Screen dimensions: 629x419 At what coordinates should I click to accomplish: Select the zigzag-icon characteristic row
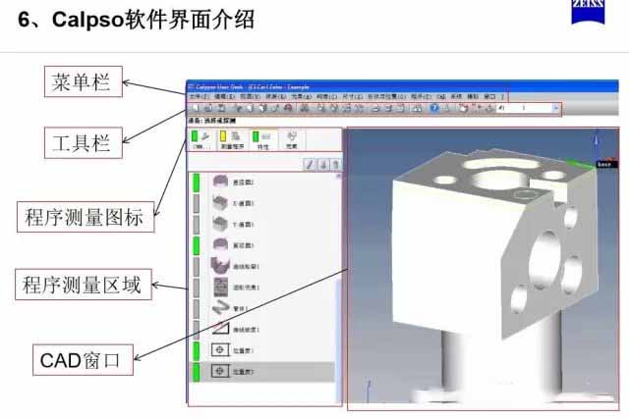pos(262,308)
